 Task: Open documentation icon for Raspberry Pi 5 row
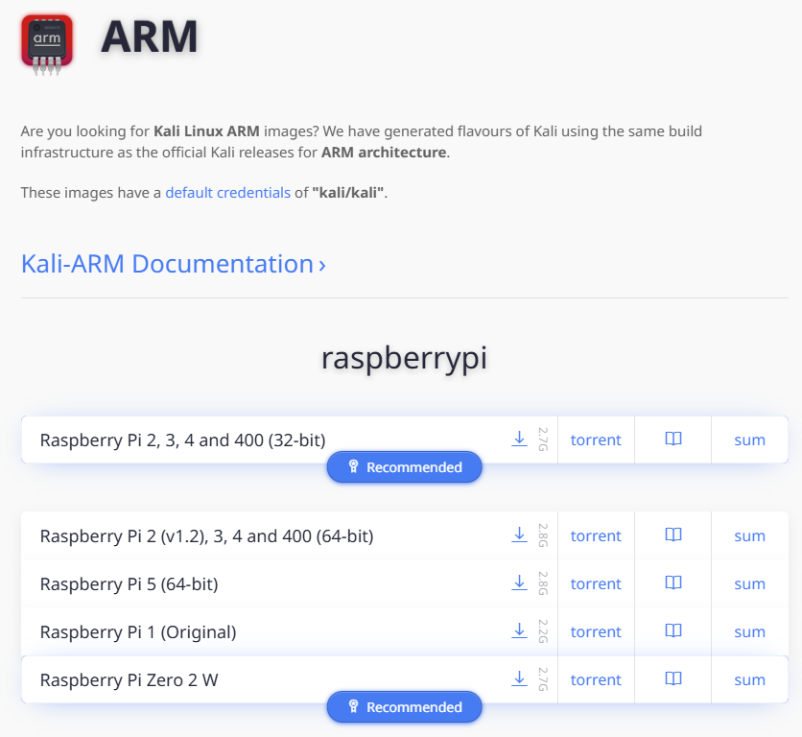[672, 582]
